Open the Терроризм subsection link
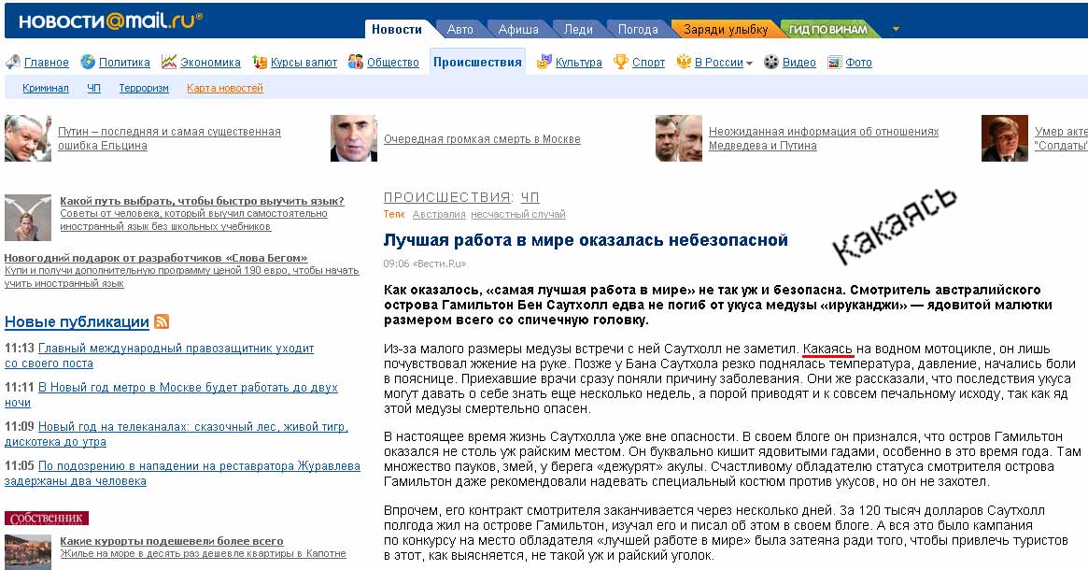The height and width of the screenshot is (570, 1088). (x=144, y=88)
